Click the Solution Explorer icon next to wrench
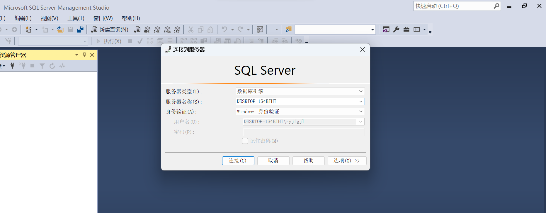The image size is (546, 213). 386,29
